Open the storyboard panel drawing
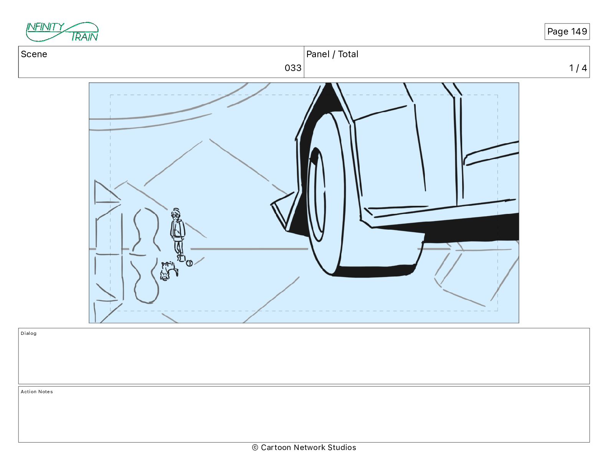The height and width of the screenshot is (470, 608). 304,203
